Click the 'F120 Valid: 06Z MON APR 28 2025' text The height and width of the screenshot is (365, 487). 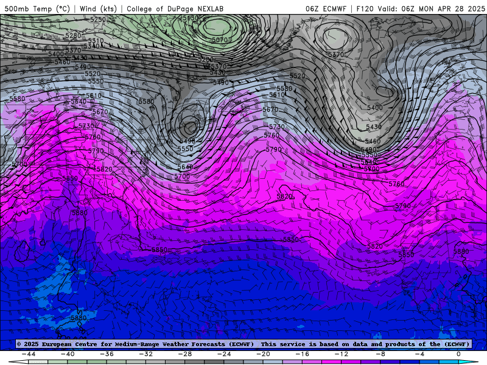point(421,9)
